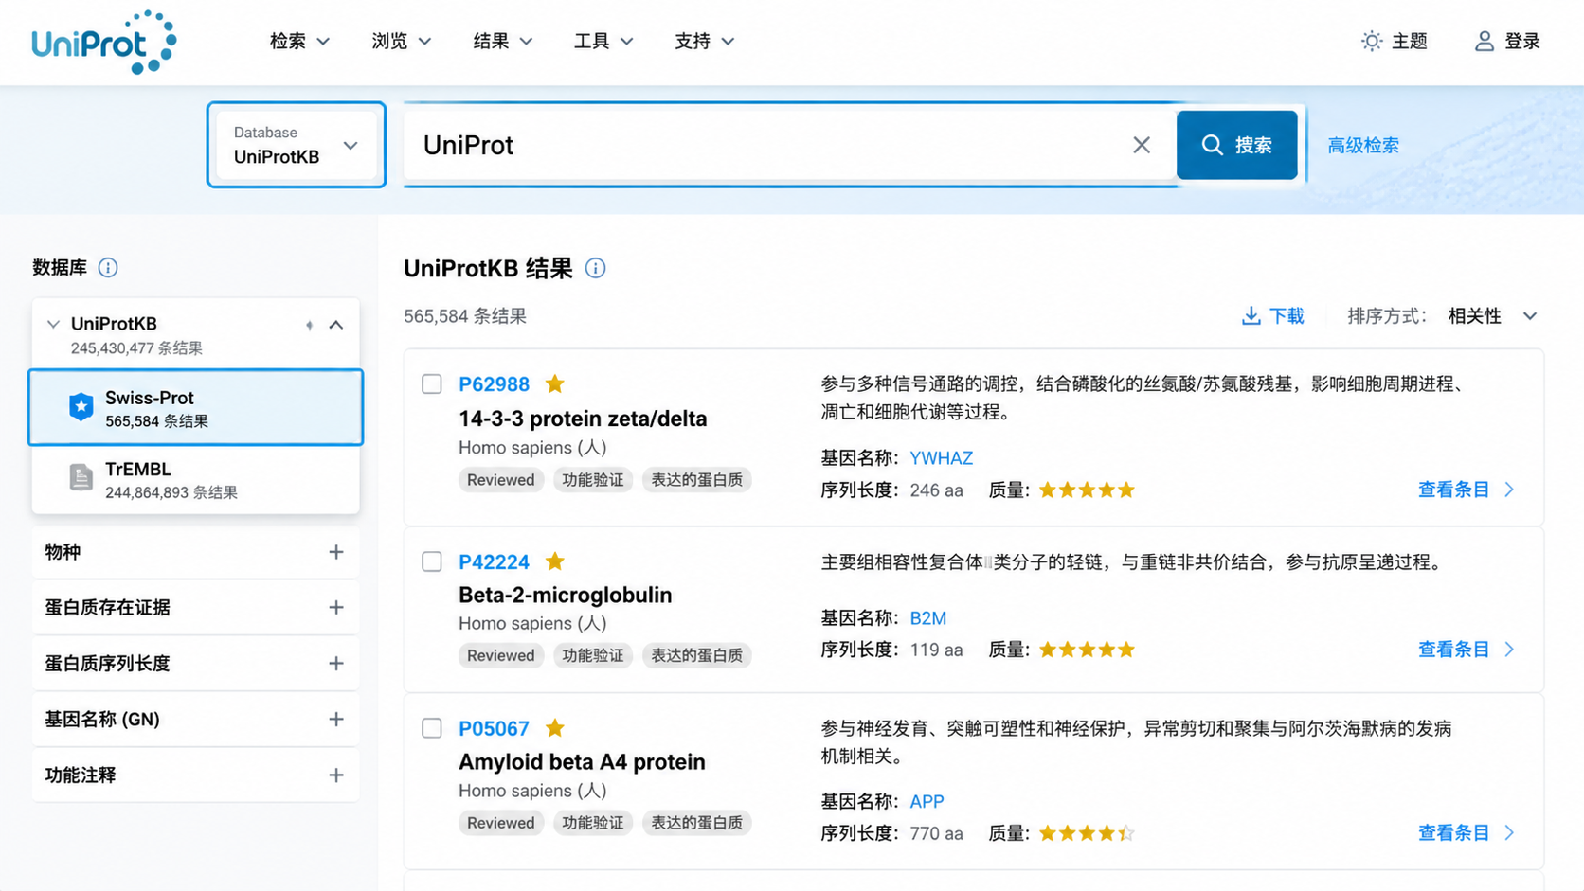
Task: Select checkbox for entry P42224
Action: [432, 561]
